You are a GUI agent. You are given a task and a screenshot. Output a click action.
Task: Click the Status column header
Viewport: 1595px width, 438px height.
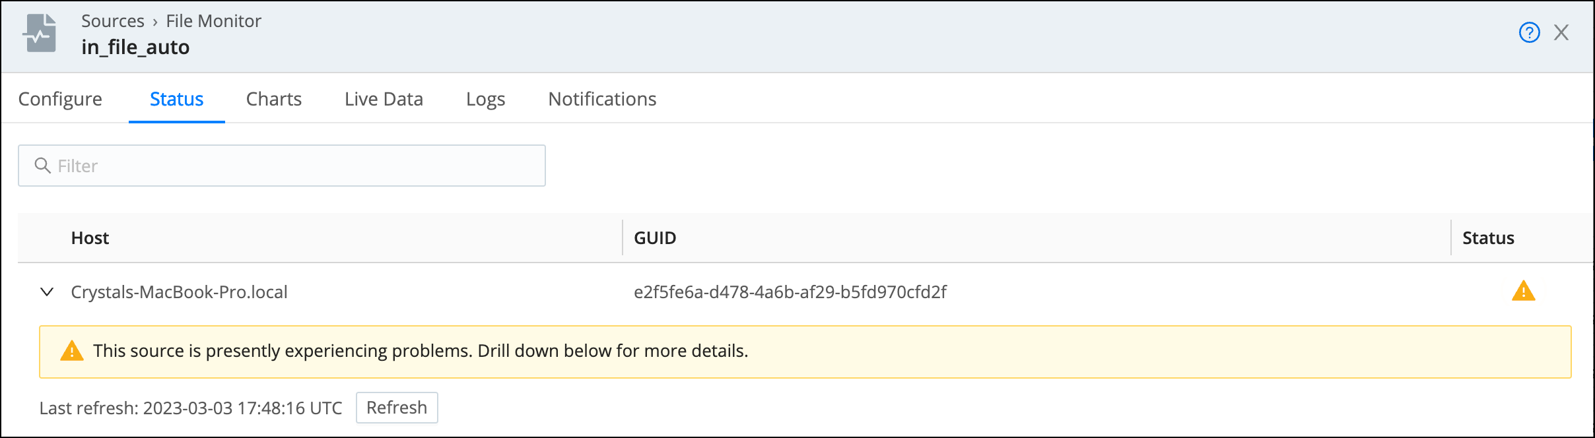coord(1488,238)
